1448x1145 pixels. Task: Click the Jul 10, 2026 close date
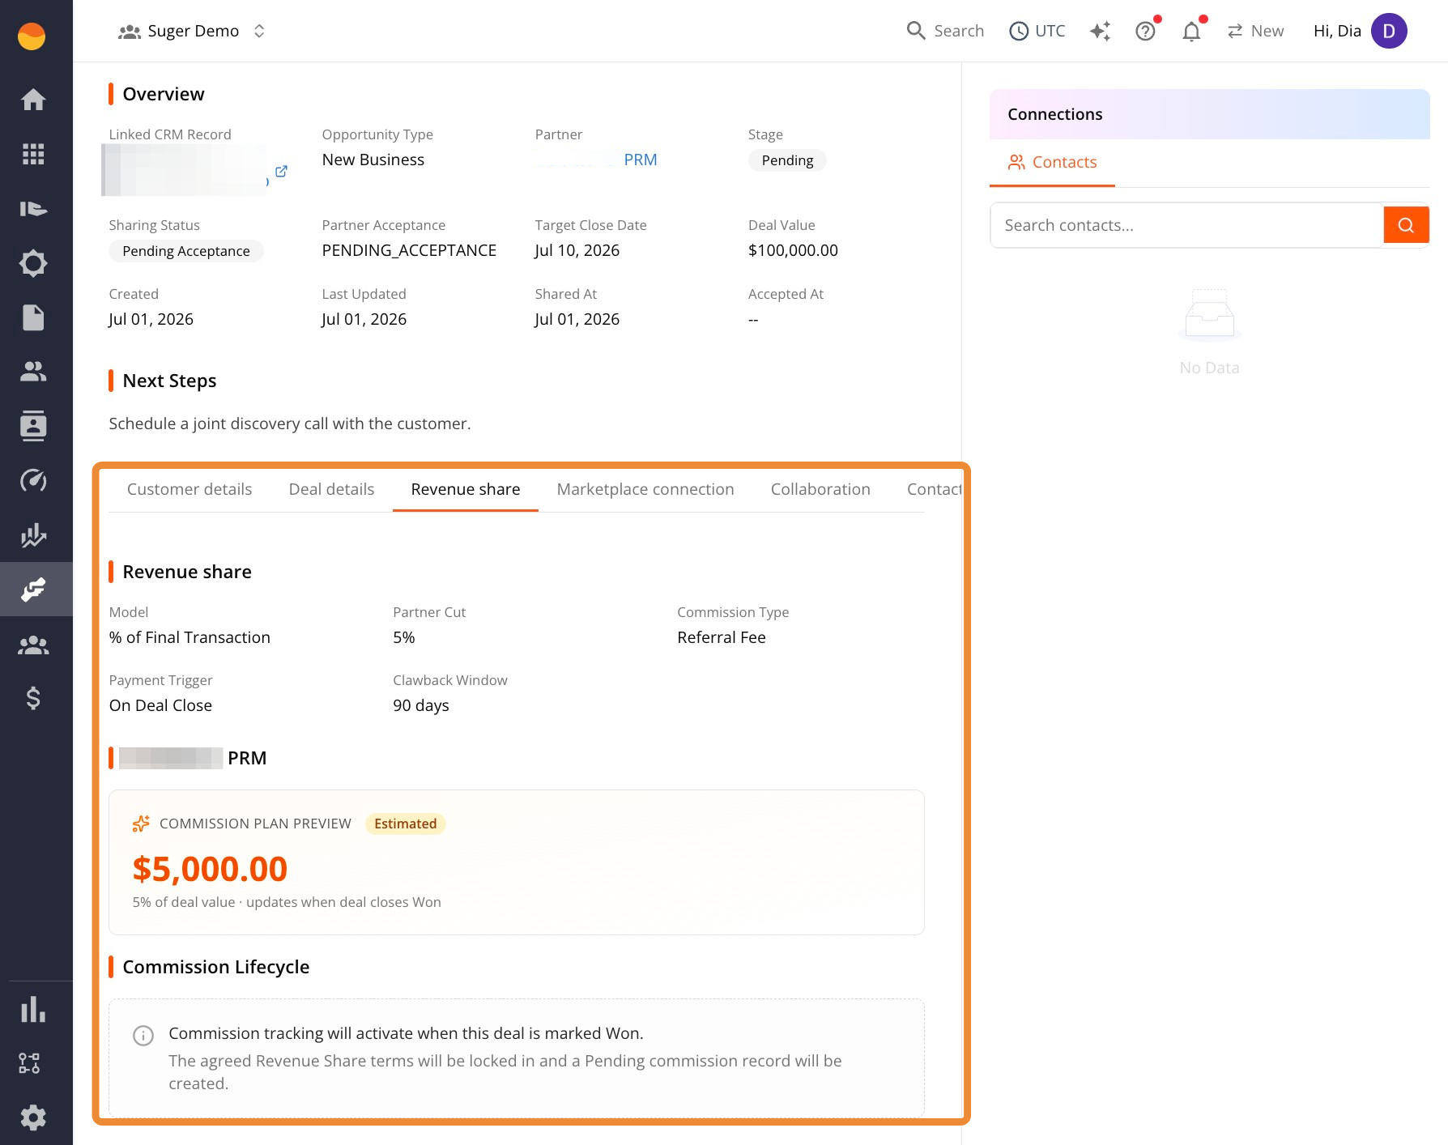coord(577,250)
